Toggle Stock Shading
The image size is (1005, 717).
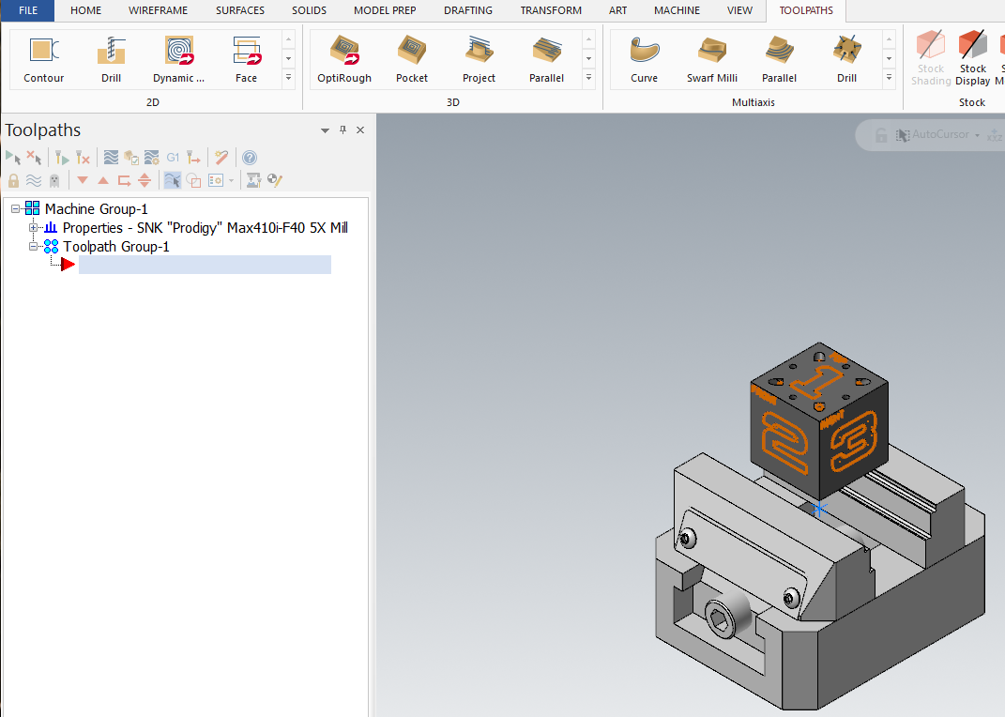point(931,58)
